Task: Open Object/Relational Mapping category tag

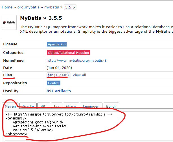Action: click(x=68, y=53)
